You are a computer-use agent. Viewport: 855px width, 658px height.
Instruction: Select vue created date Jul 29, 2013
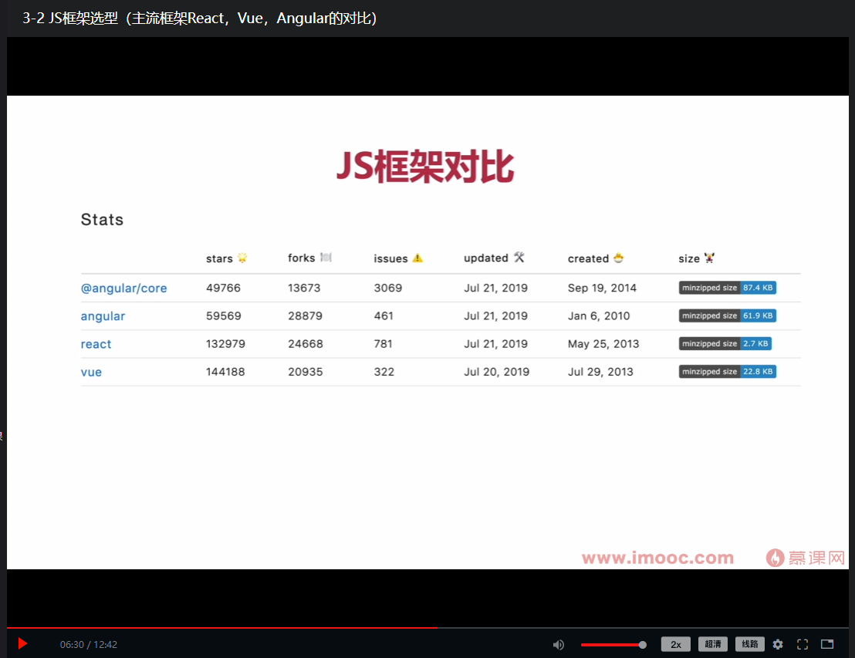coord(600,372)
